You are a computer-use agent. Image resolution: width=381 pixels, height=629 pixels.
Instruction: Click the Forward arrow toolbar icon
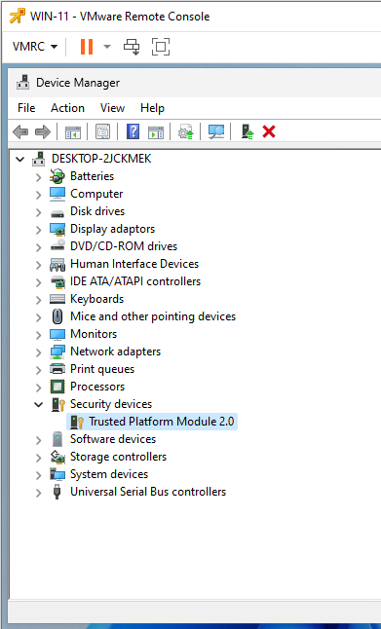coord(43,131)
